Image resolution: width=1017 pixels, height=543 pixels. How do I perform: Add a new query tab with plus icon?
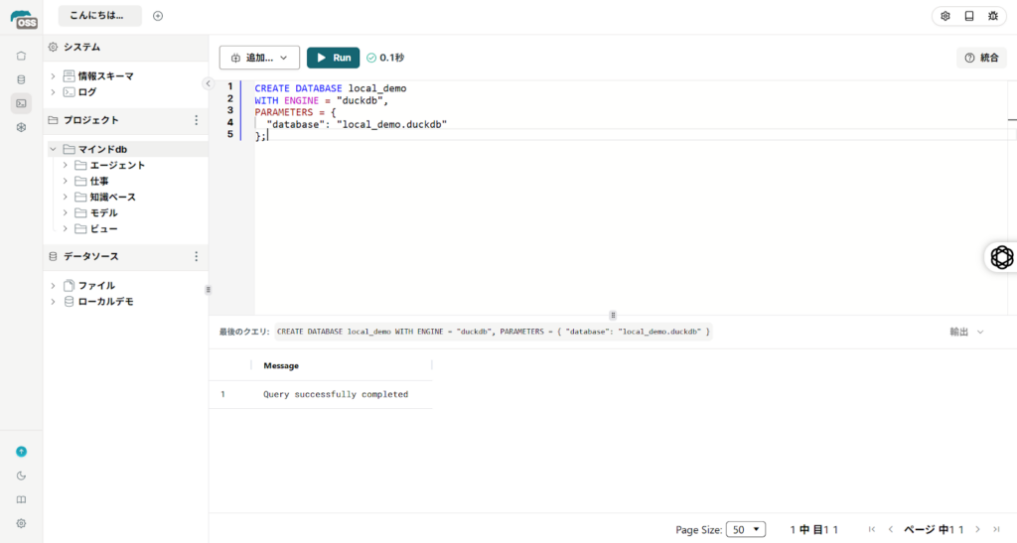tap(158, 16)
